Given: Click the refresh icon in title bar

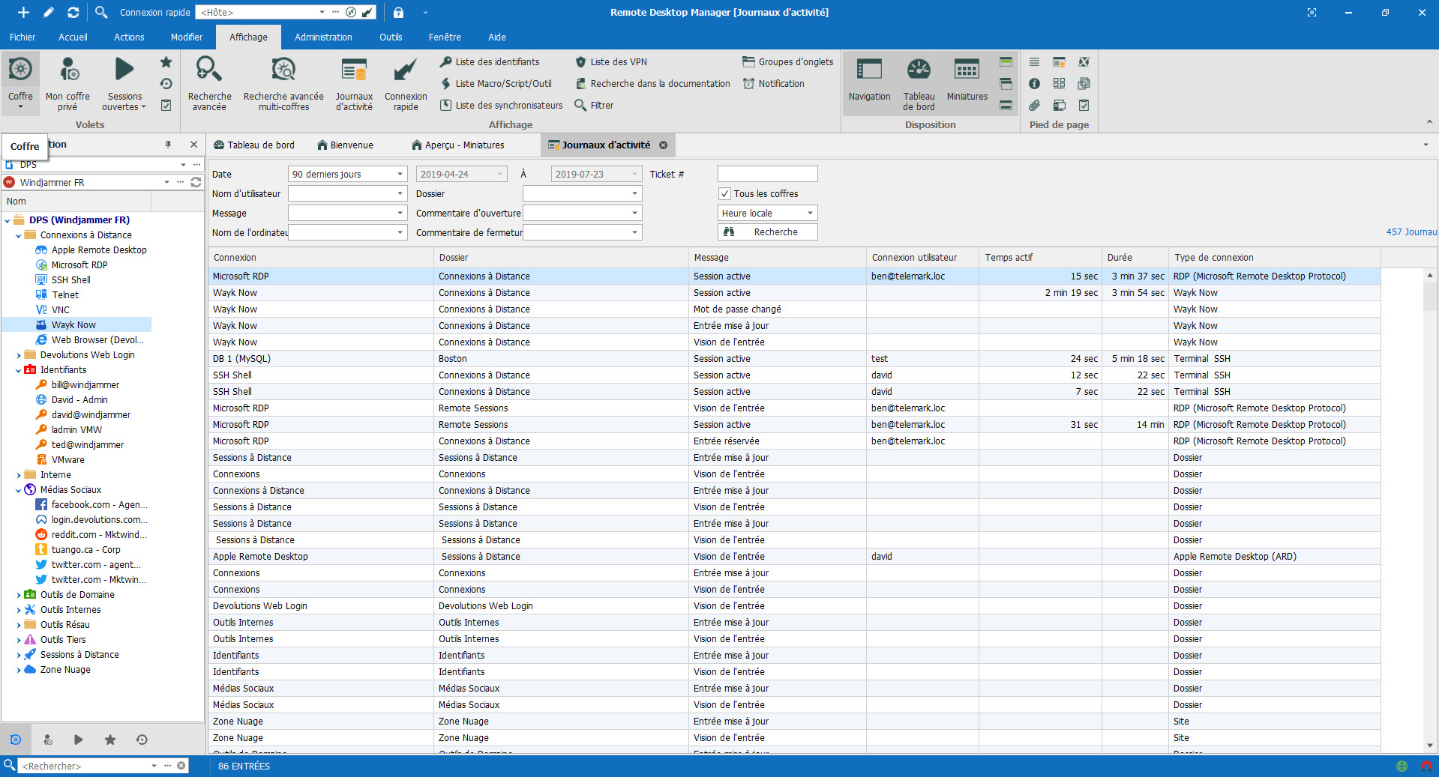Looking at the screenshot, I should tap(73, 12).
